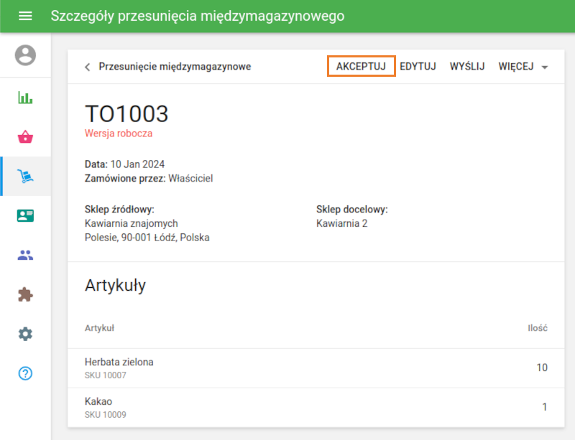Click the AKCEPTUJ button
Image resolution: width=575 pixels, height=440 pixels.
click(x=361, y=67)
